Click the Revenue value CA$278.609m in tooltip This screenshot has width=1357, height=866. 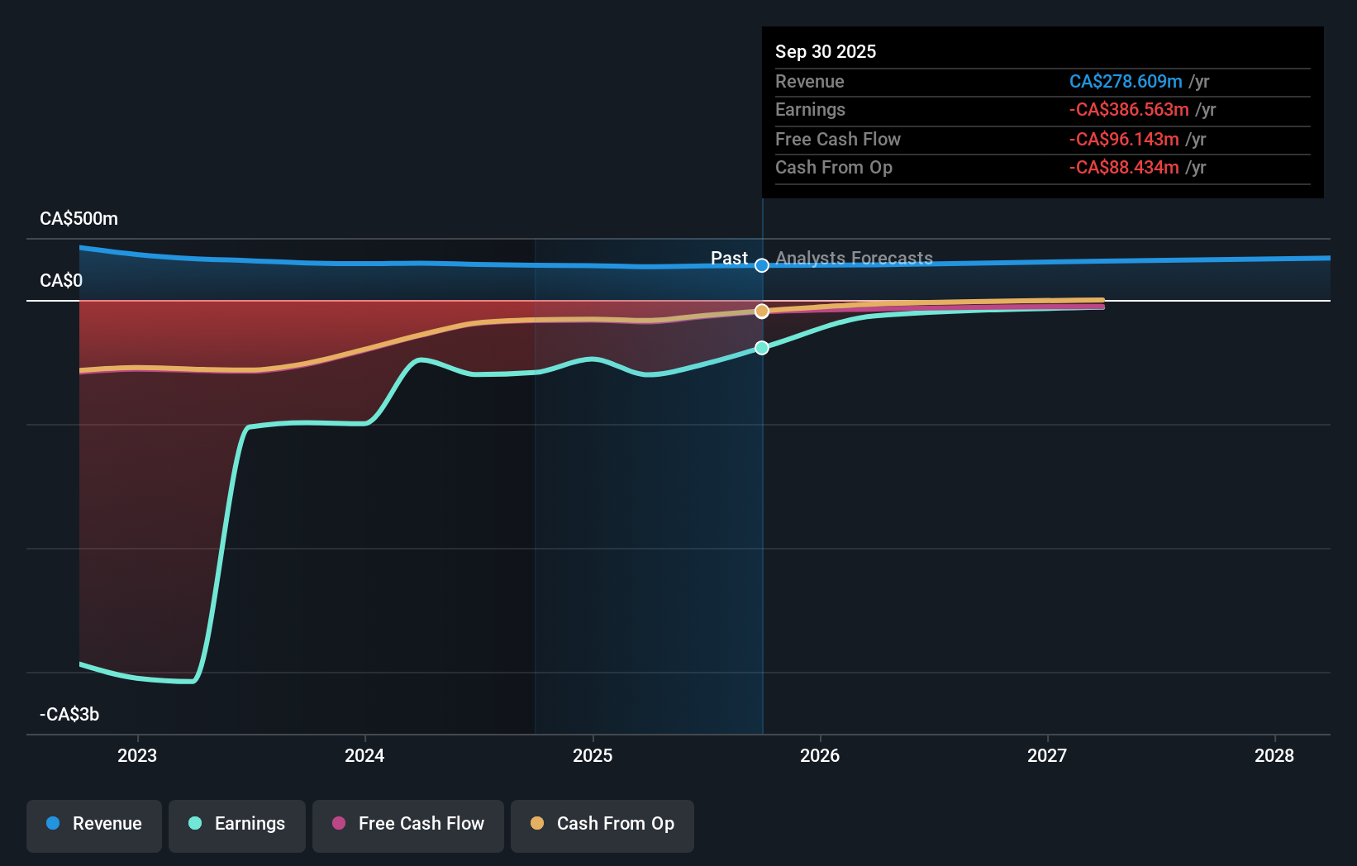point(1126,81)
